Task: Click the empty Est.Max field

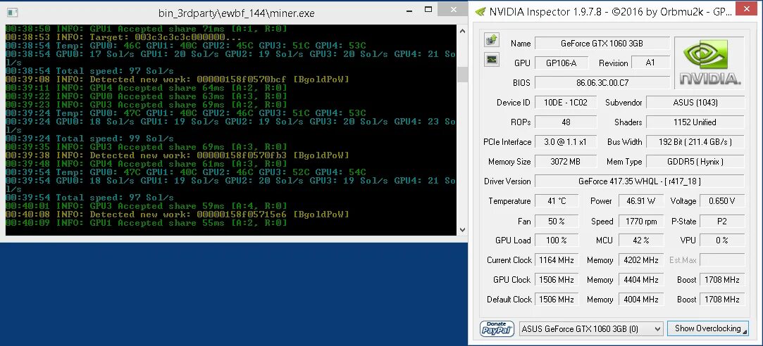Action: pyautogui.click(x=722, y=260)
